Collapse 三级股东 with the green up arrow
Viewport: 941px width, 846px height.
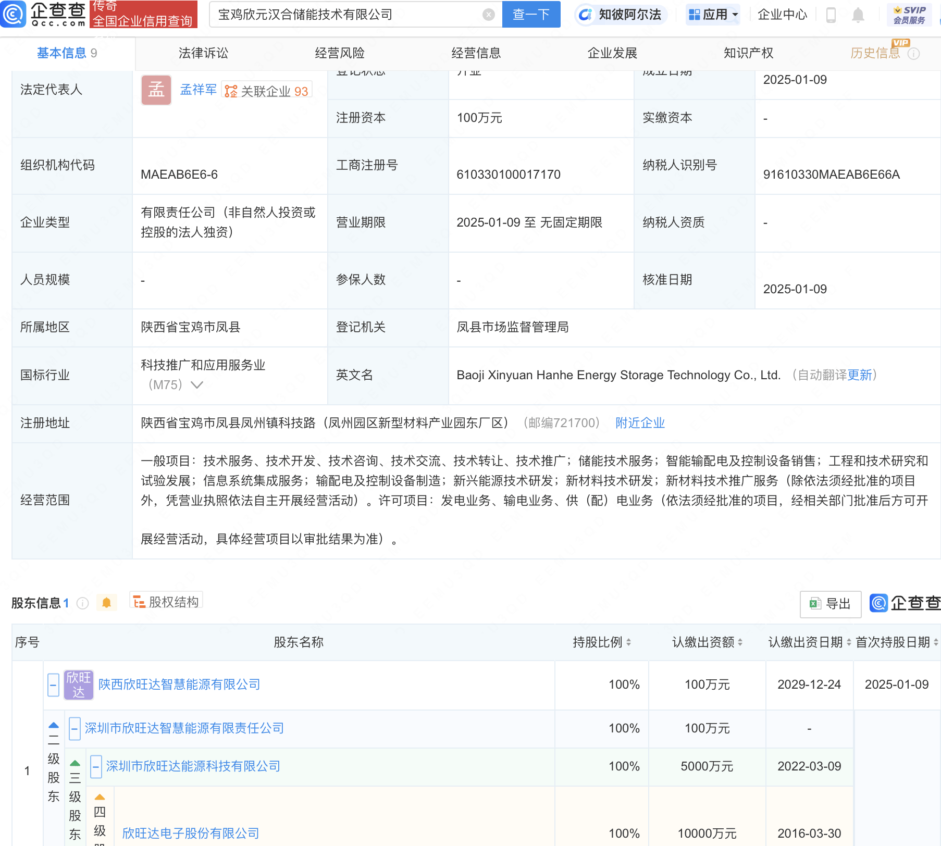75,763
